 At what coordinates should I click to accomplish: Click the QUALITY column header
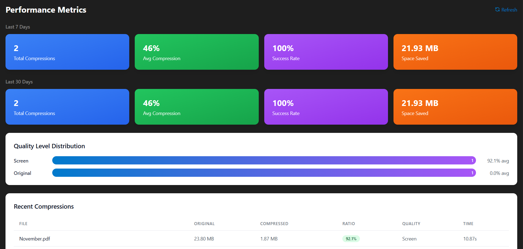(x=411, y=224)
